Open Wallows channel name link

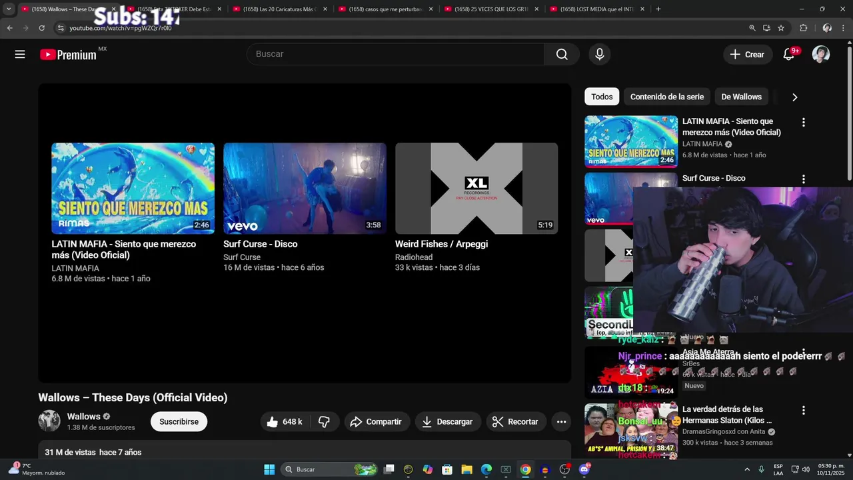[x=83, y=417]
